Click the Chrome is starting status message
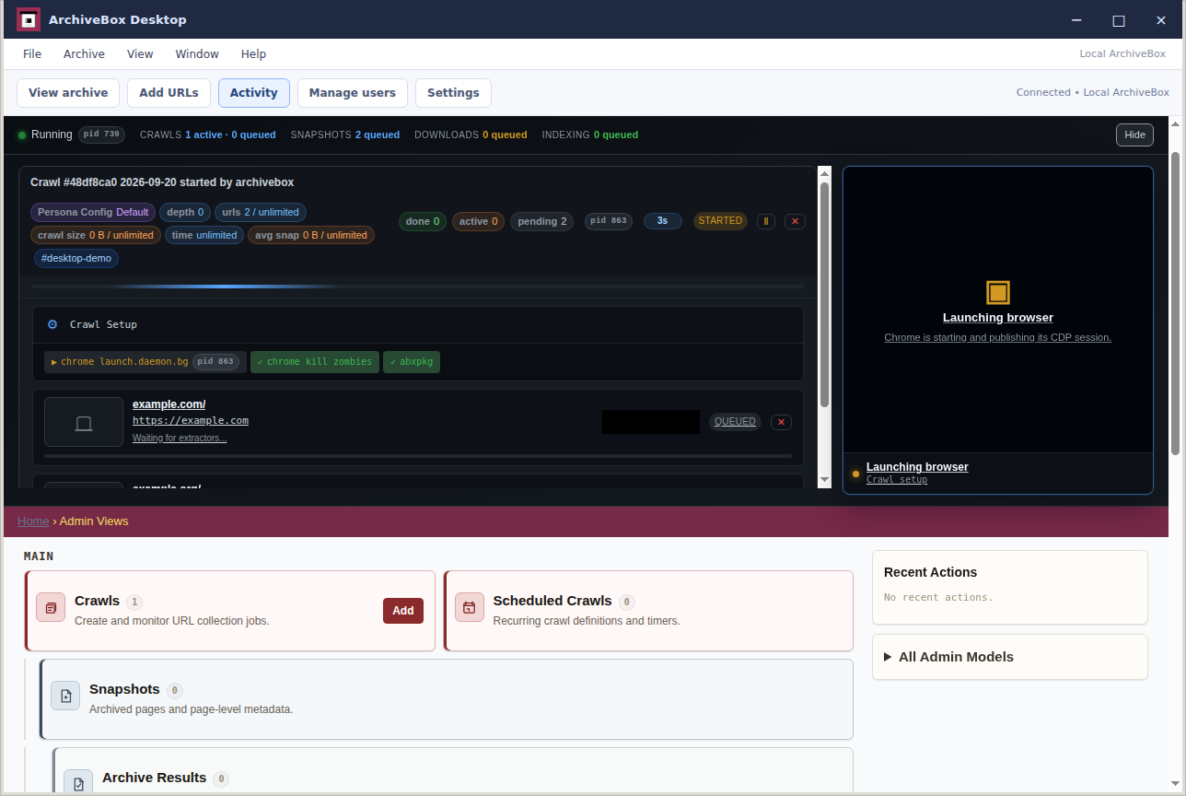 coord(998,338)
